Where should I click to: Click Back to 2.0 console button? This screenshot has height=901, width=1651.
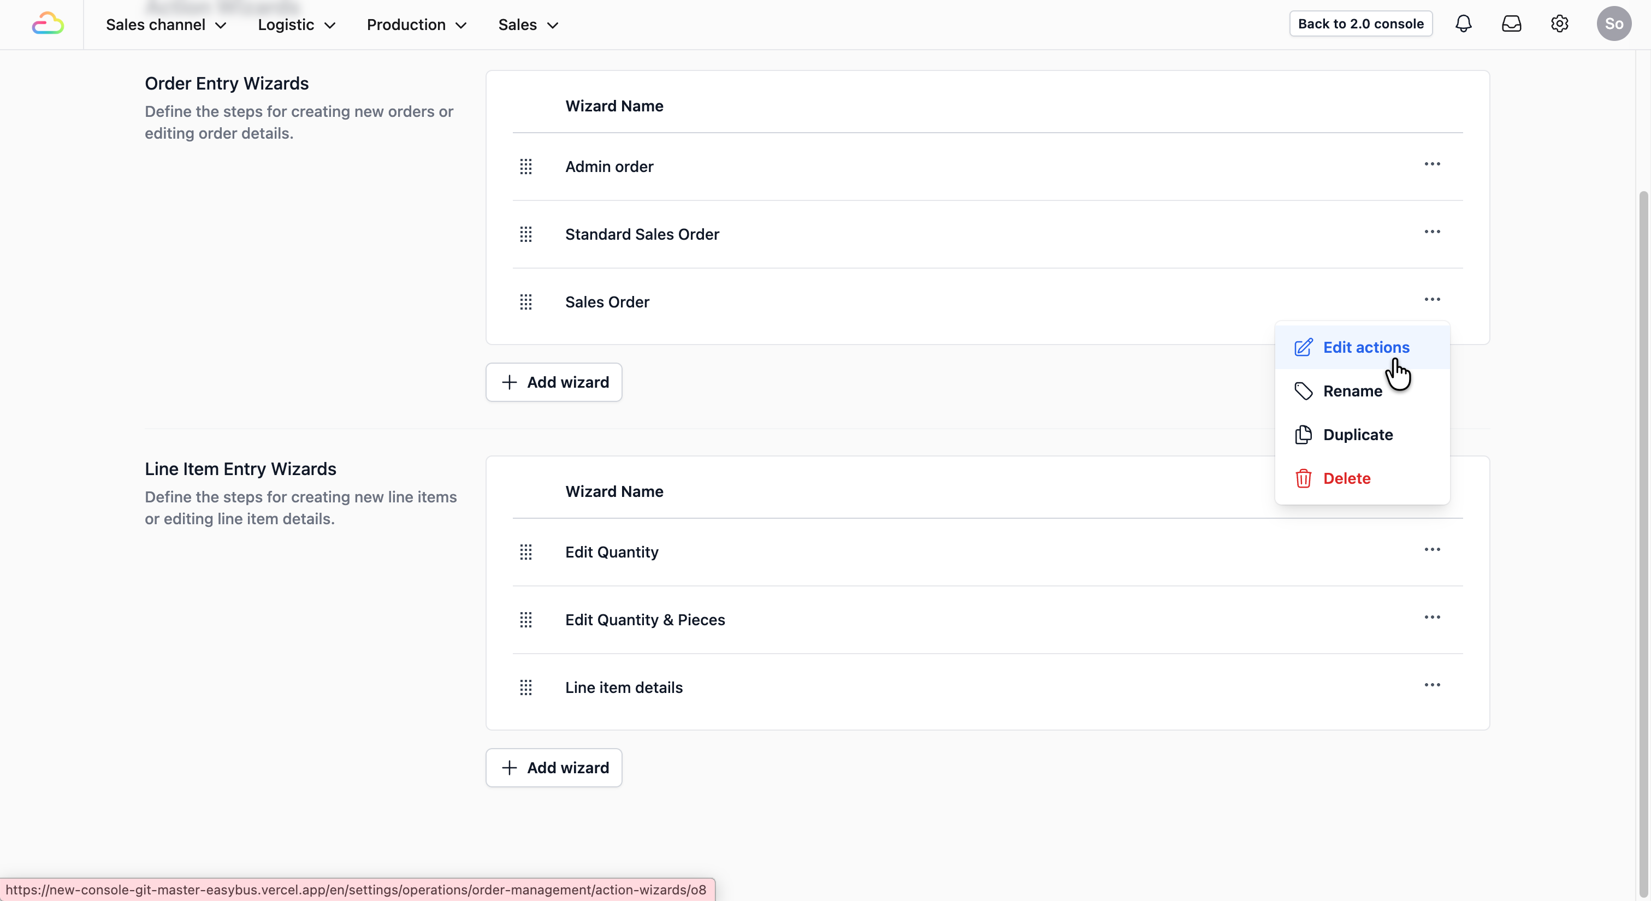[1360, 23]
